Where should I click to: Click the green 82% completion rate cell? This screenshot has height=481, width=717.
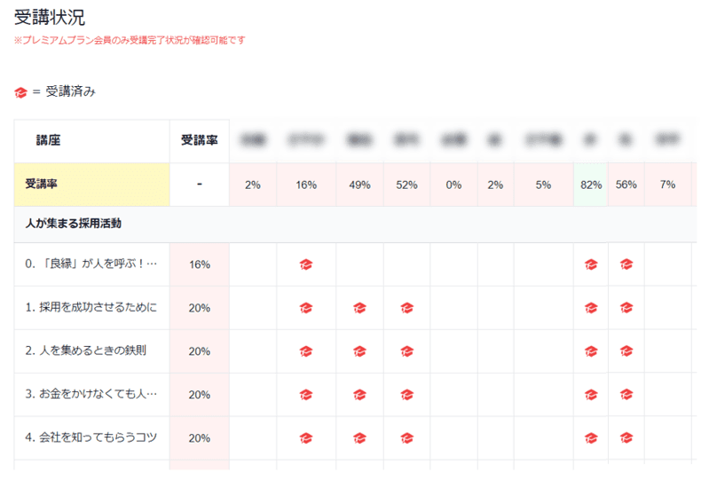pyautogui.click(x=591, y=185)
